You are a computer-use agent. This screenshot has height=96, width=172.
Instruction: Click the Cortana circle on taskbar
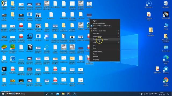point(46,94)
